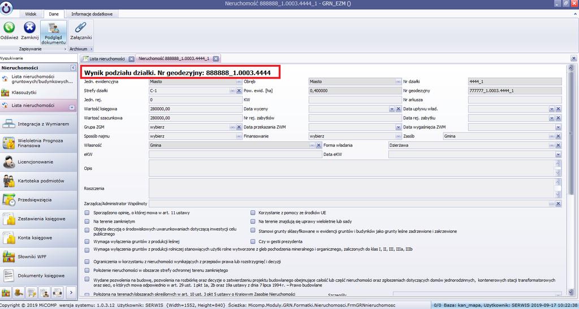Clear the Strefy działki field with X

pyautogui.click(x=239, y=91)
